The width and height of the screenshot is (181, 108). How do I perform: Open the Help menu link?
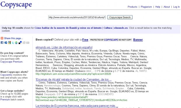tap(158, 7)
